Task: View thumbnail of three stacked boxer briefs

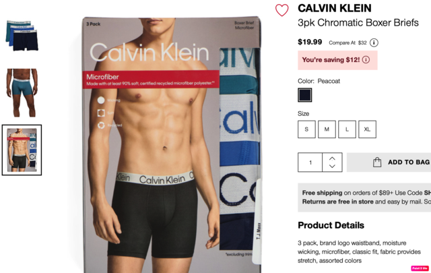Action: (22, 36)
